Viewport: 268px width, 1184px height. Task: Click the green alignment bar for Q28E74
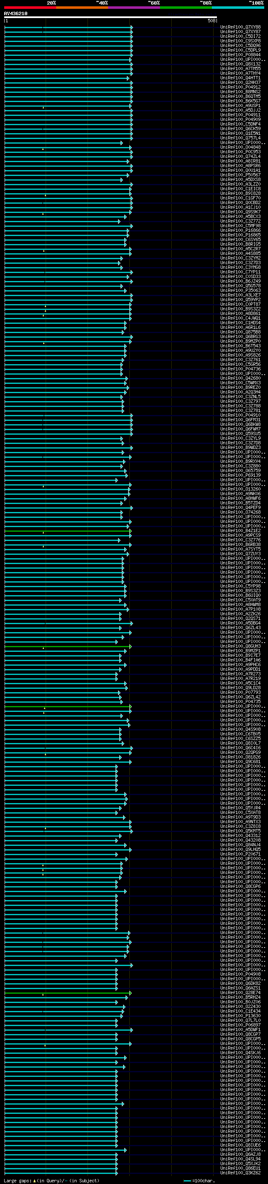[68, 993]
